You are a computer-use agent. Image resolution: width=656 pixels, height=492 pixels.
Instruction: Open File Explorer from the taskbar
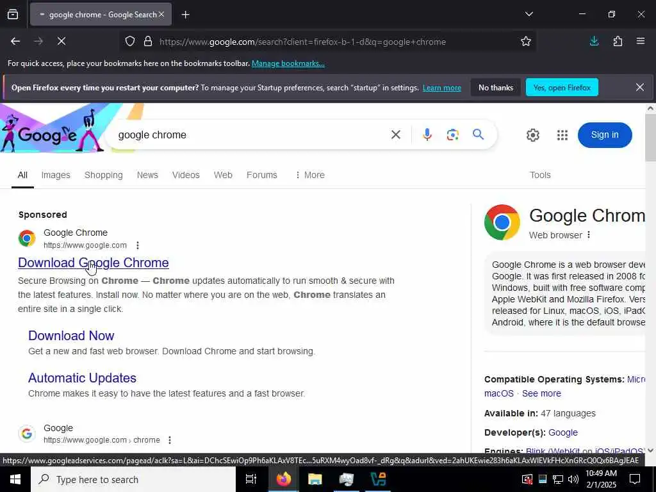pyautogui.click(x=315, y=479)
